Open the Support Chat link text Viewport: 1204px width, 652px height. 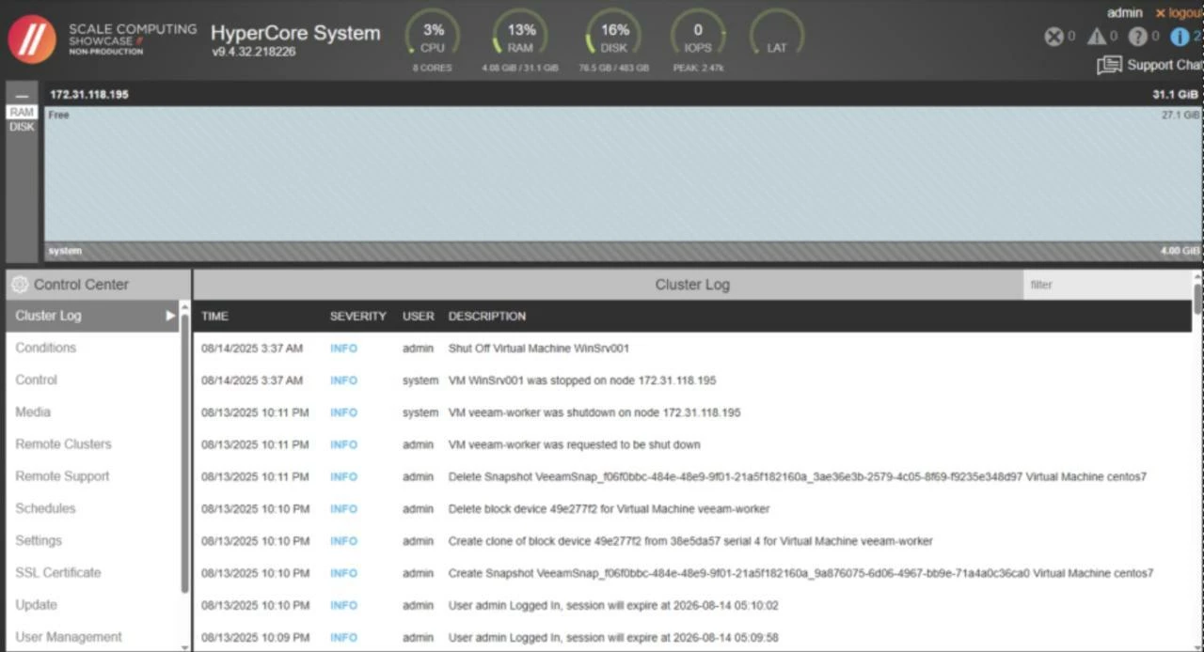tap(1164, 65)
